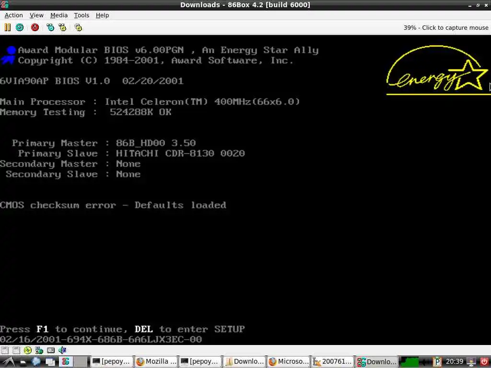Switch to Downloads file manager taskbar window
491x368 pixels.
[244, 362]
